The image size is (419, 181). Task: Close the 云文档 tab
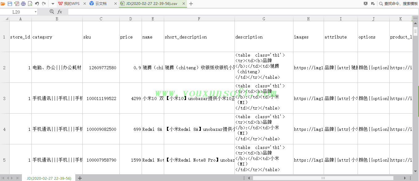tap(115, 4)
